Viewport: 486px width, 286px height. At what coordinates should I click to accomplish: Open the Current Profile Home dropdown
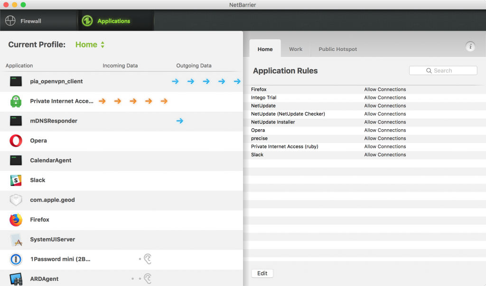(x=90, y=45)
